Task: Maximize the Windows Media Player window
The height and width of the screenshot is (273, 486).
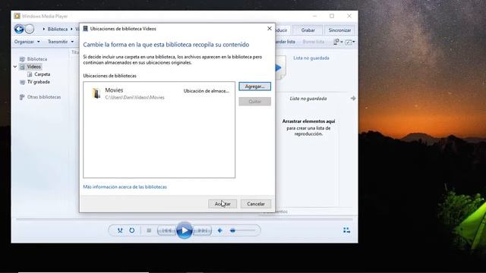Action: [332, 16]
